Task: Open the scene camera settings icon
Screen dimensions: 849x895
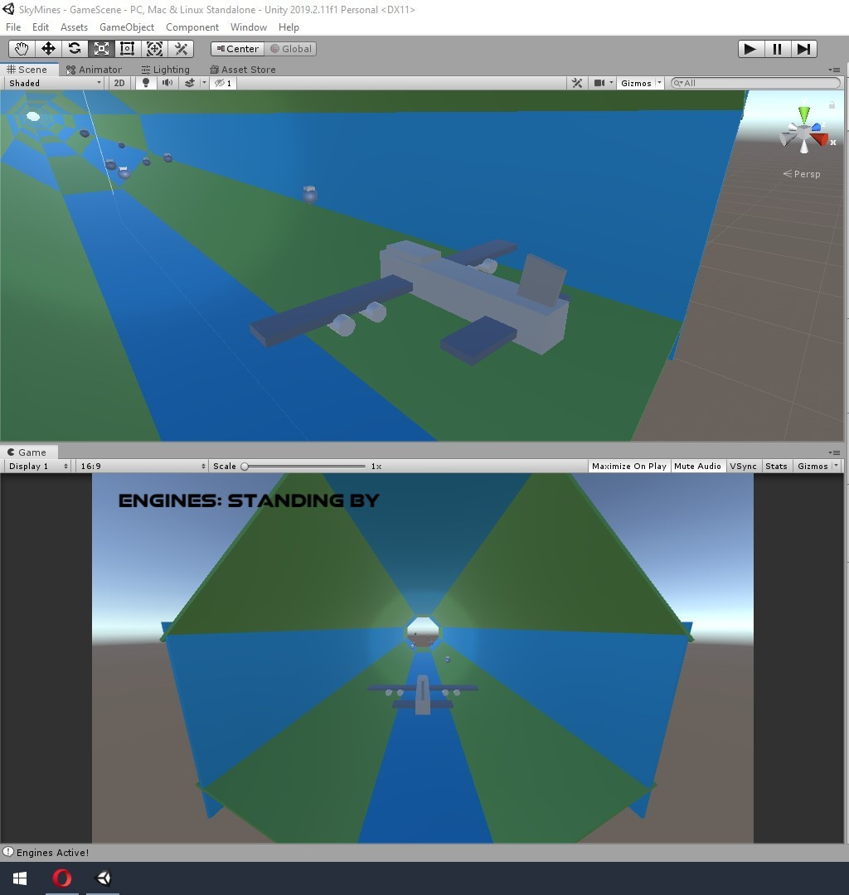Action: tap(599, 83)
